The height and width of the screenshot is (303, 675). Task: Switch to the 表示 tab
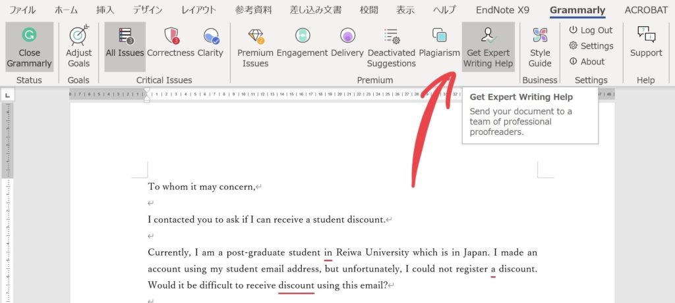(405, 11)
